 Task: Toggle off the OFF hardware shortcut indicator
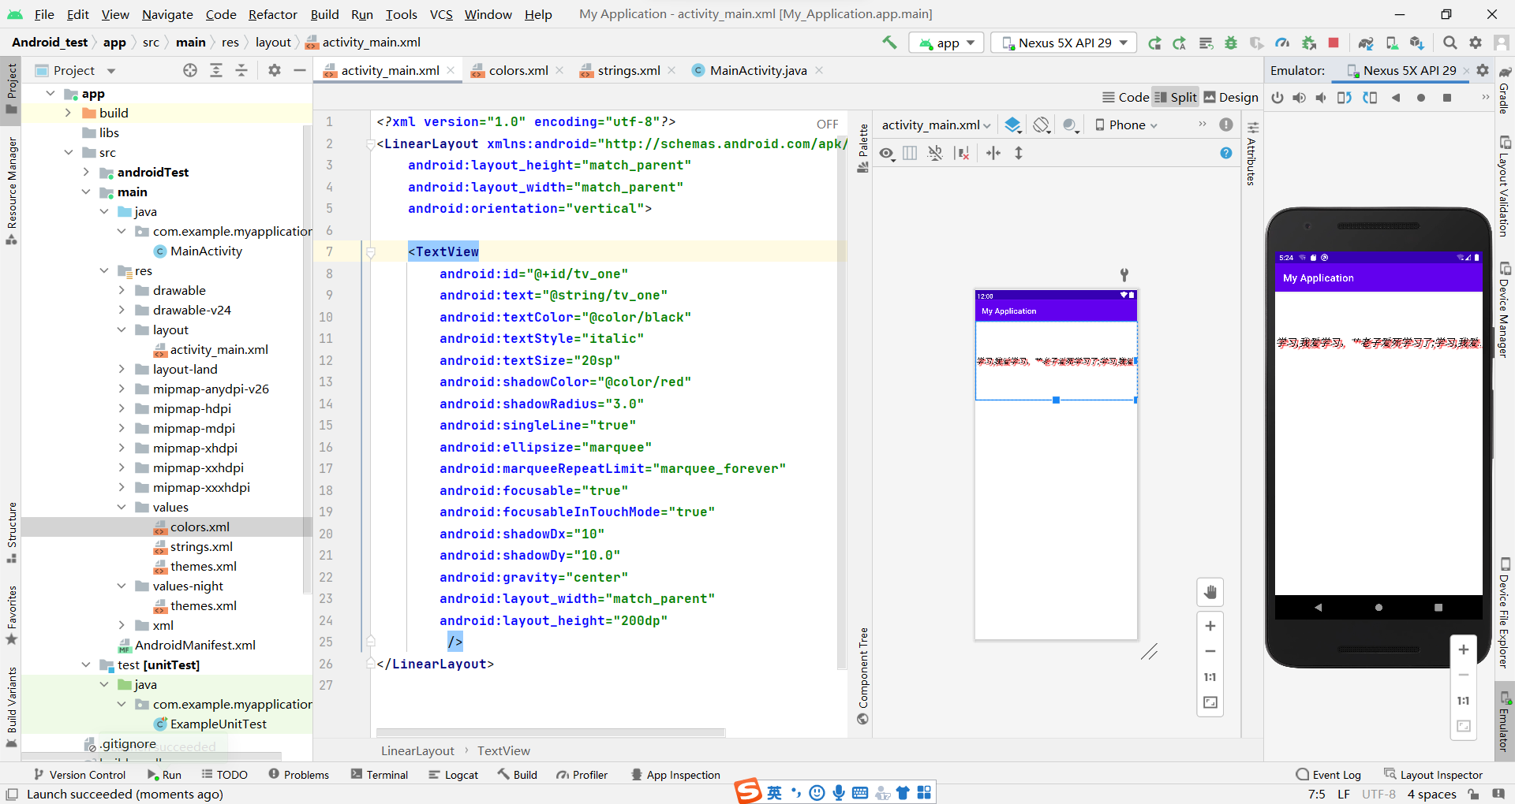(x=828, y=124)
